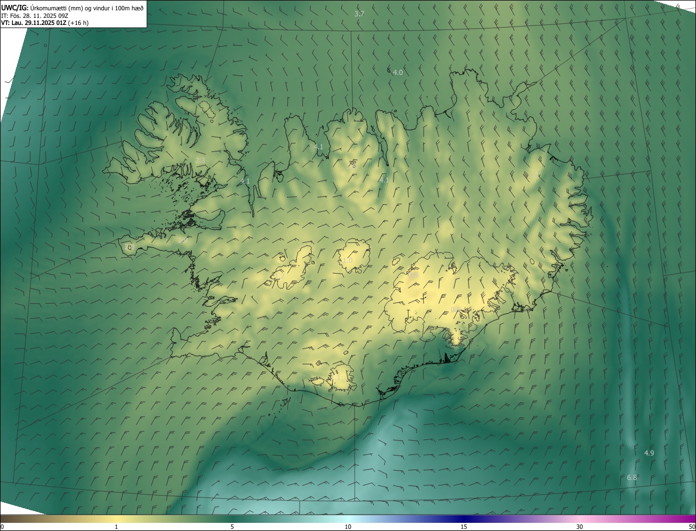This screenshot has height=531, width=696.
Task: Click the 1.1 label on Mýrdalsjökull glacier
Action: point(335,376)
